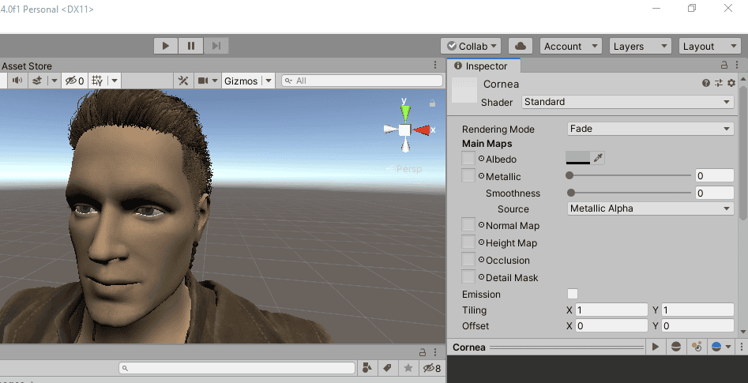748x383 pixels.
Task: Open the Albedo color swatch
Action: [x=578, y=158]
